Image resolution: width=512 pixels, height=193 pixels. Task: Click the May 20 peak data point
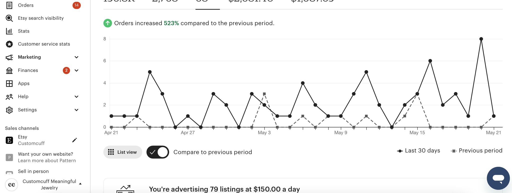tap(481, 39)
